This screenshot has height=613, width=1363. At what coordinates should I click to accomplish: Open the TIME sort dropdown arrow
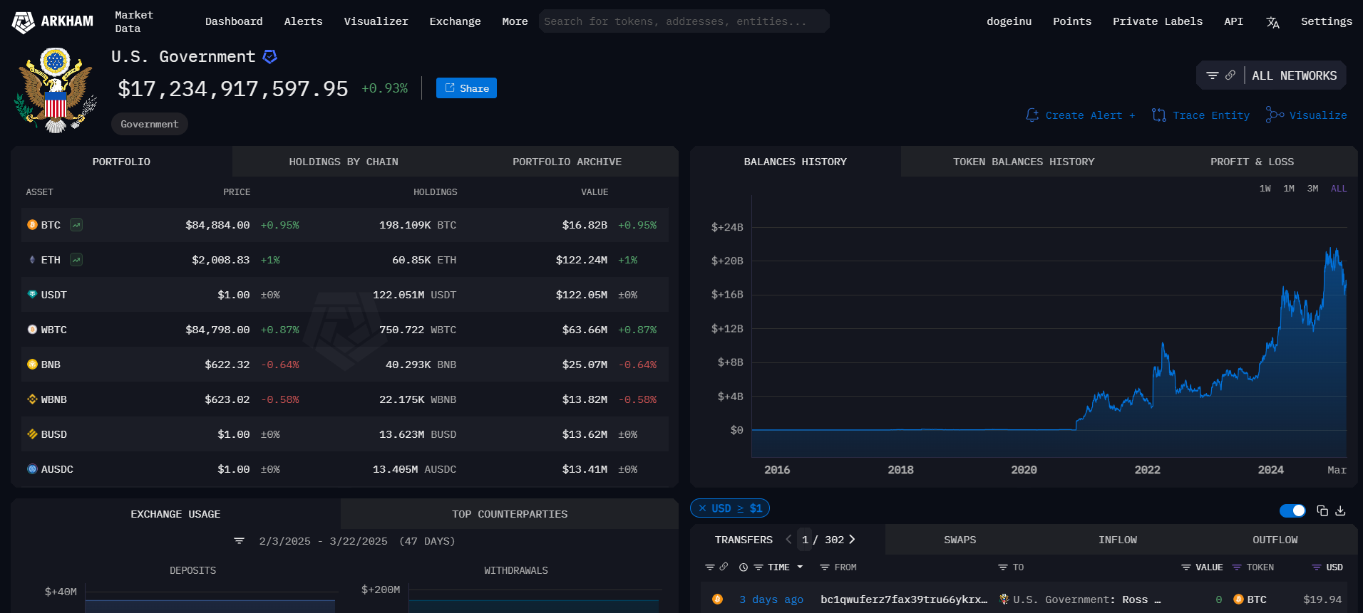click(800, 567)
